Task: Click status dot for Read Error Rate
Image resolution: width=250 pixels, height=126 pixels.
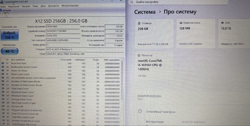Action: 3,63
